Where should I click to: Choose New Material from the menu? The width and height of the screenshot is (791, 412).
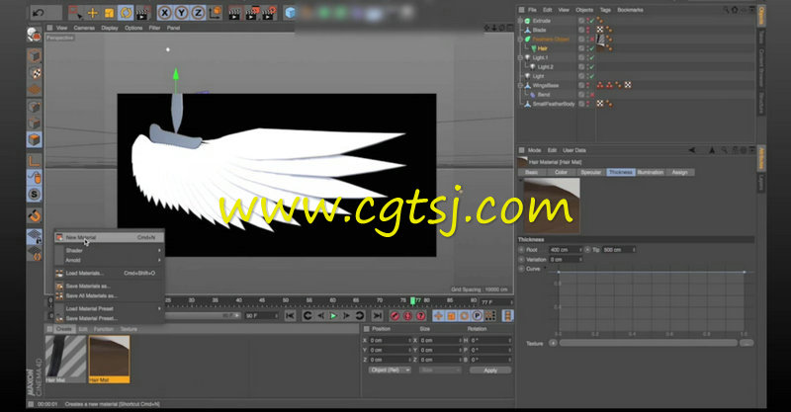point(109,237)
